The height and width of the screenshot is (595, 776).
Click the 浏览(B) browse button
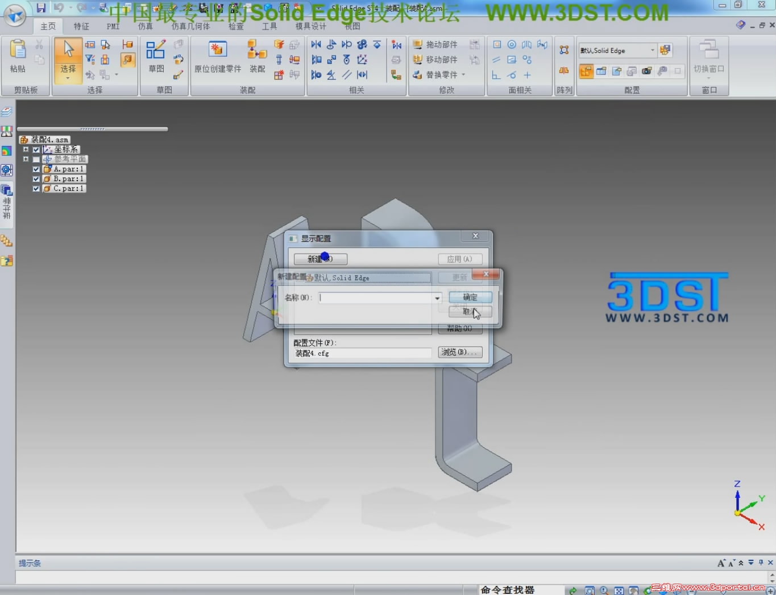pos(459,352)
